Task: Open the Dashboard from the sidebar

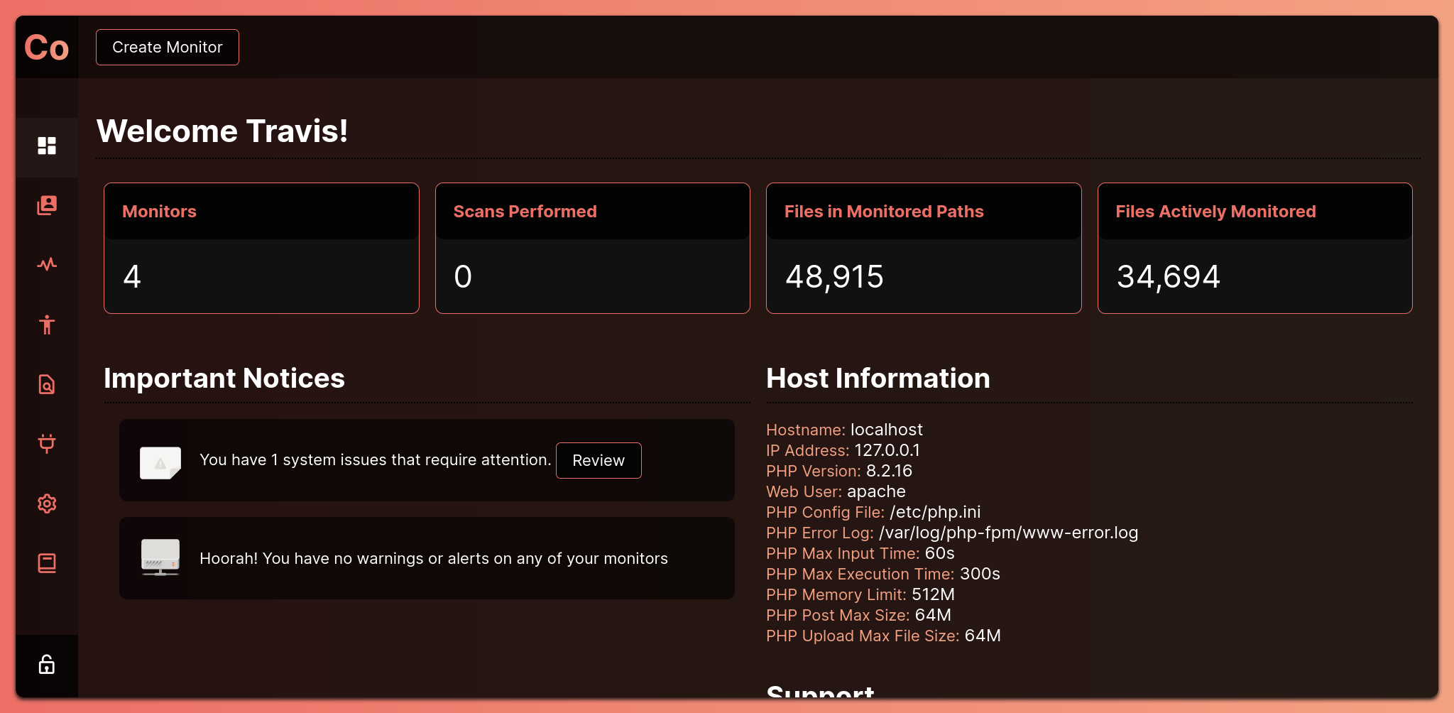Action: point(47,146)
